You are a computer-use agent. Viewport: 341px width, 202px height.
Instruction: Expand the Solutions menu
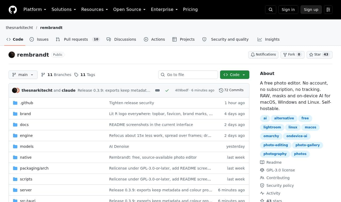click(64, 10)
